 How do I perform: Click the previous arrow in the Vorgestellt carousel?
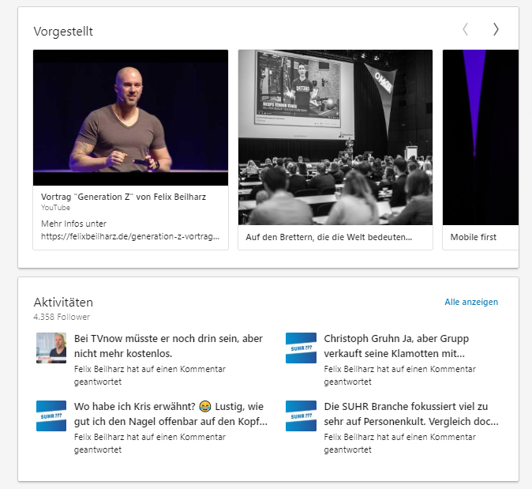click(x=465, y=30)
